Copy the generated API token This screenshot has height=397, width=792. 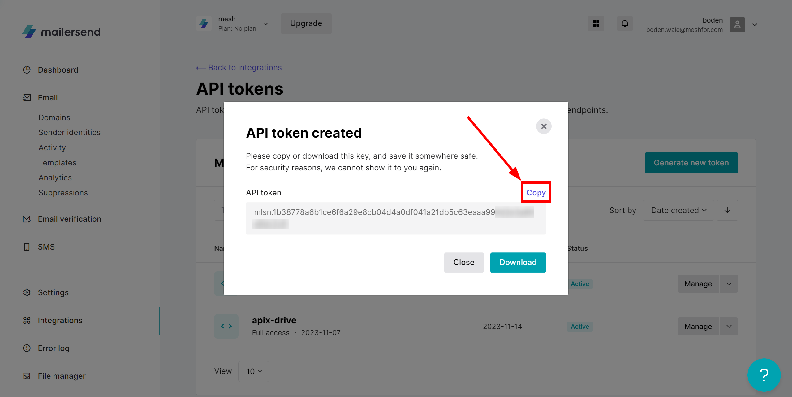coord(536,192)
